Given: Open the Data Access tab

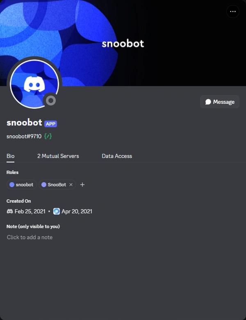Looking at the screenshot, I should tap(117, 156).
